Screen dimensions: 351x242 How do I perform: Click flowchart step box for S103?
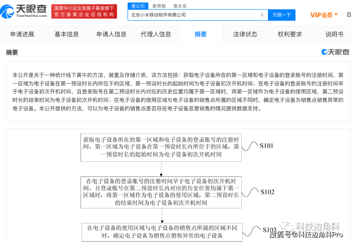[x=162, y=232]
